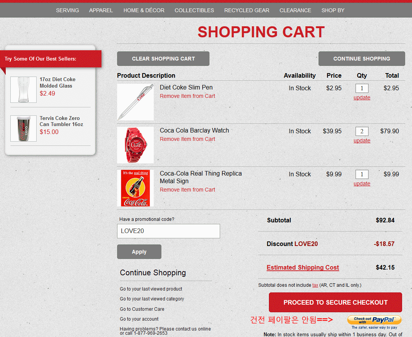This screenshot has width=412, height=337.
Task: Open the Coca Cola Barclay Watch image
Action: (135, 145)
